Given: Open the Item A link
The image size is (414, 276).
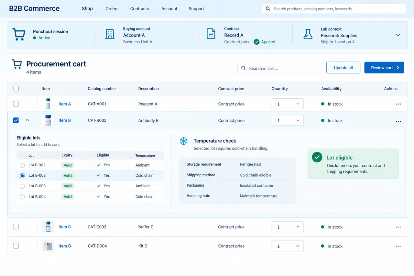Looking at the screenshot, I should point(65,104).
